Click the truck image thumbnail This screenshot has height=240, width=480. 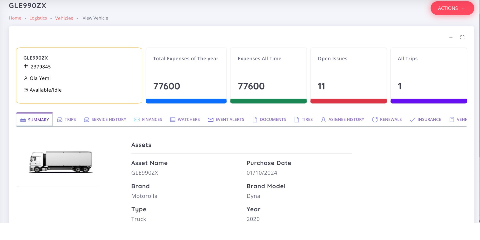click(61, 162)
